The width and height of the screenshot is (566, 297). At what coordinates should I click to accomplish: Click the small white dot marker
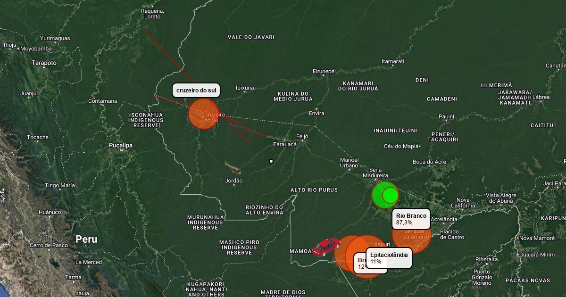(x=271, y=161)
